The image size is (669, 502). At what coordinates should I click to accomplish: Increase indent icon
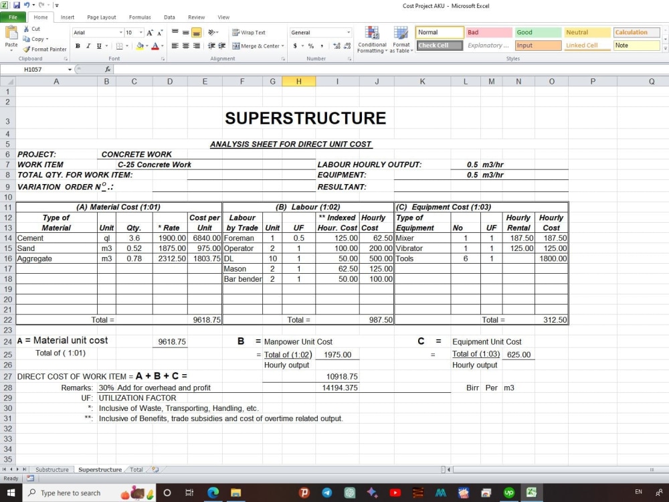(x=222, y=46)
